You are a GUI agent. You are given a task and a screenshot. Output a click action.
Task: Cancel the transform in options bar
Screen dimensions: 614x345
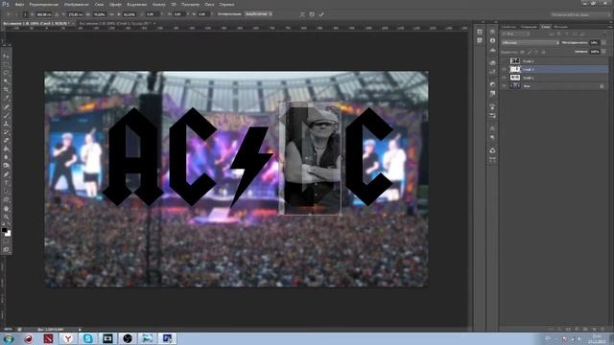pos(312,14)
